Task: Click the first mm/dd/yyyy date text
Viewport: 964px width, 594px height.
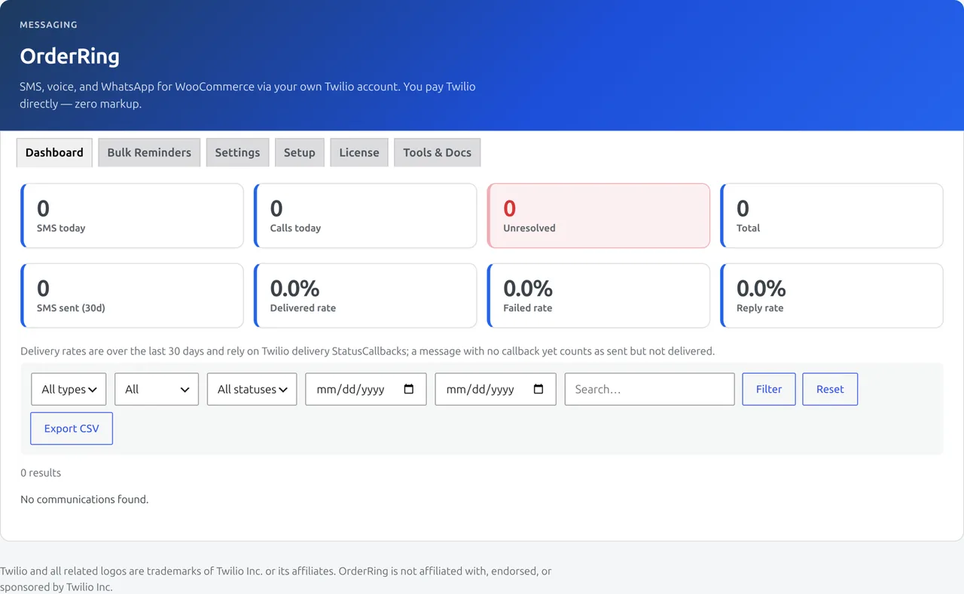Action: 351,389
